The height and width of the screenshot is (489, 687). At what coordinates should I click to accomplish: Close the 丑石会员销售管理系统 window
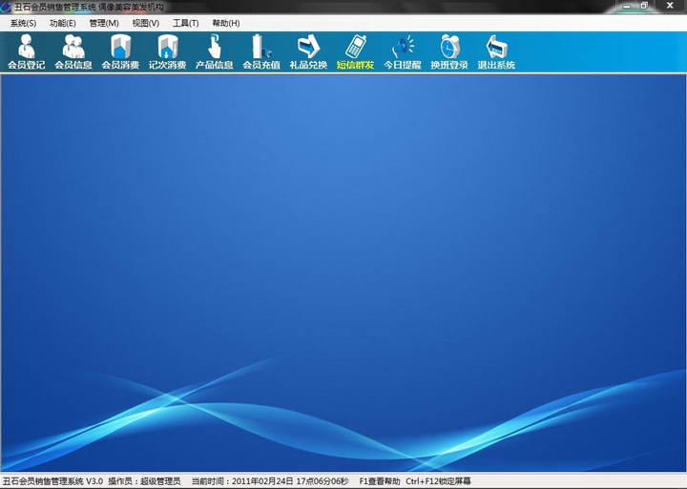point(670,6)
